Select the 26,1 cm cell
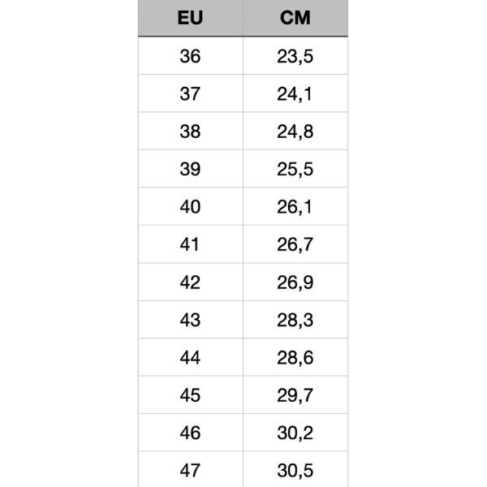 [295, 207]
